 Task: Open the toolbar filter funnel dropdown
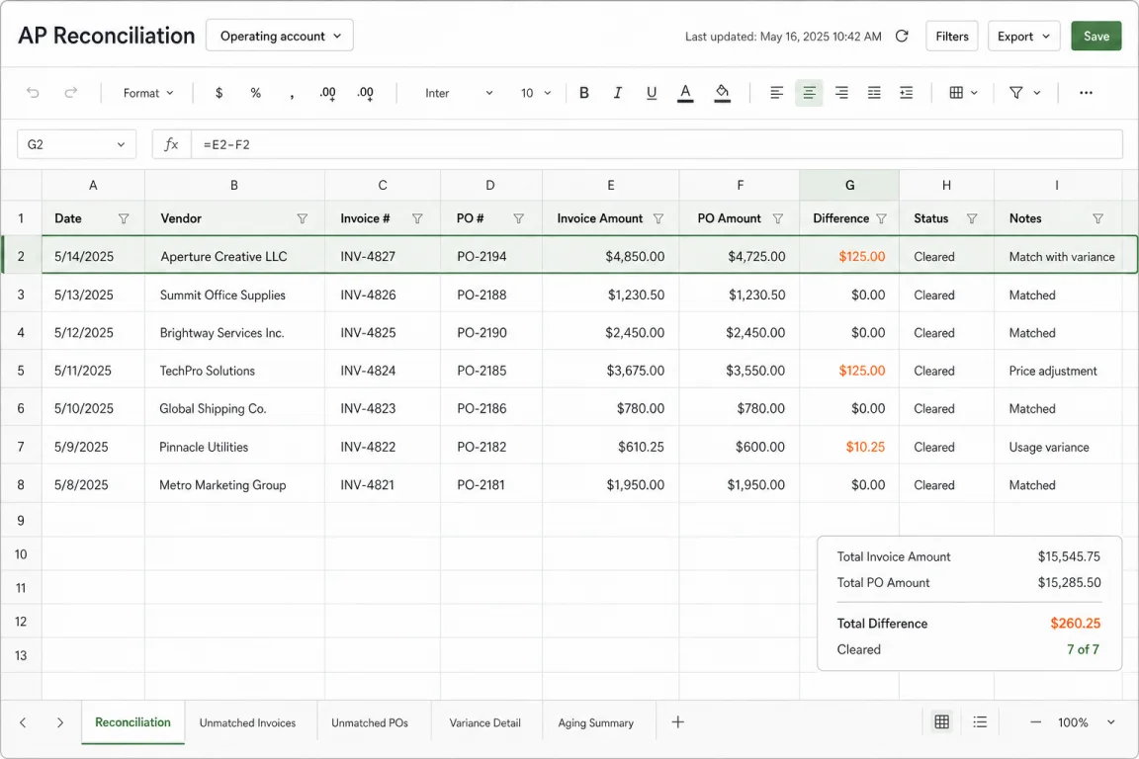pyautogui.click(x=1024, y=93)
